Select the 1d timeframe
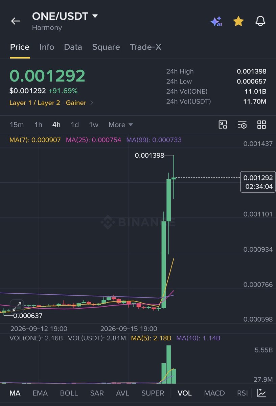This screenshot has width=276, height=406. pyautogui.click(x=75, y=125)
